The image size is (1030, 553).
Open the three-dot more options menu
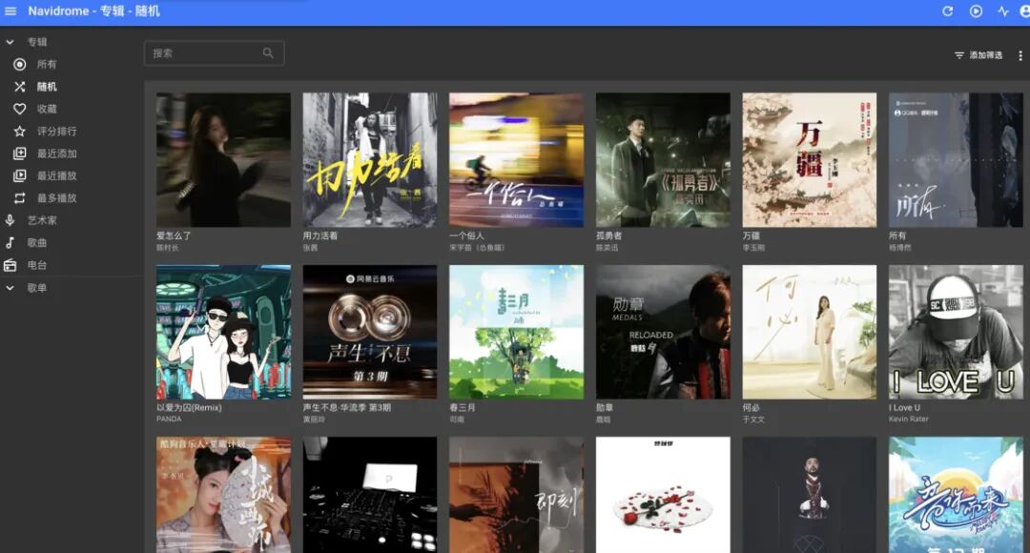pos(1020,55)
